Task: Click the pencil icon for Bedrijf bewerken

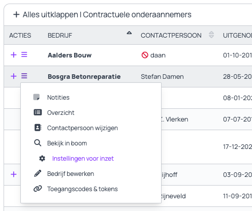Action: coord(38,173)
